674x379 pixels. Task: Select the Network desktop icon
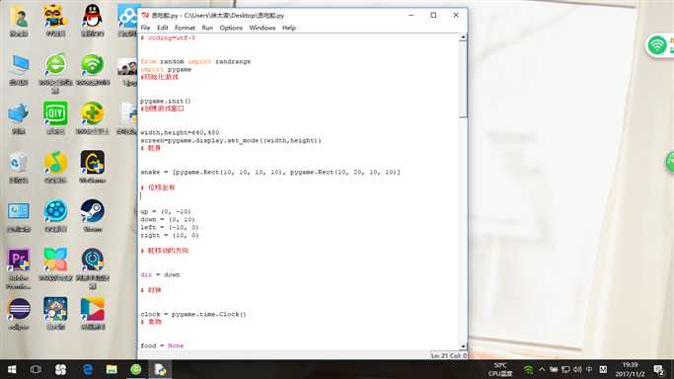[x=19, y=118]
